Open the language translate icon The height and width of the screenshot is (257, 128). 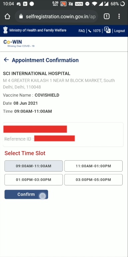click(x=107, y=30)
